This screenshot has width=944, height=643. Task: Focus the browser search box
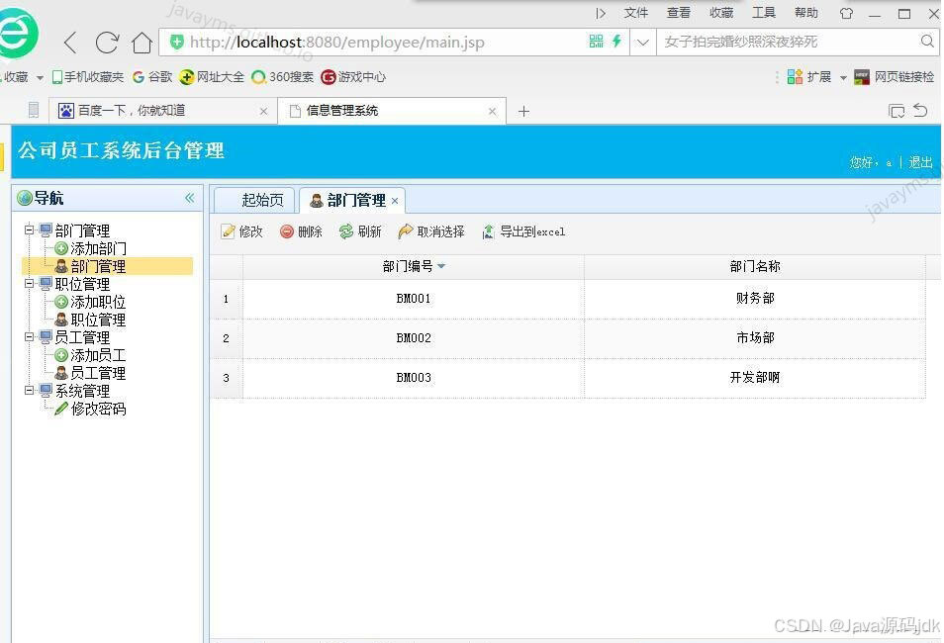pyautogui.click(x=789, y=42)
